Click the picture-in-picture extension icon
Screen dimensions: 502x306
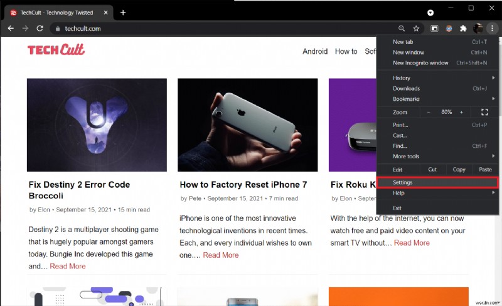coord(434,28)
